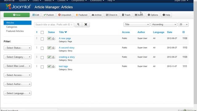Select Categories in the sidebar

point(12,27)
